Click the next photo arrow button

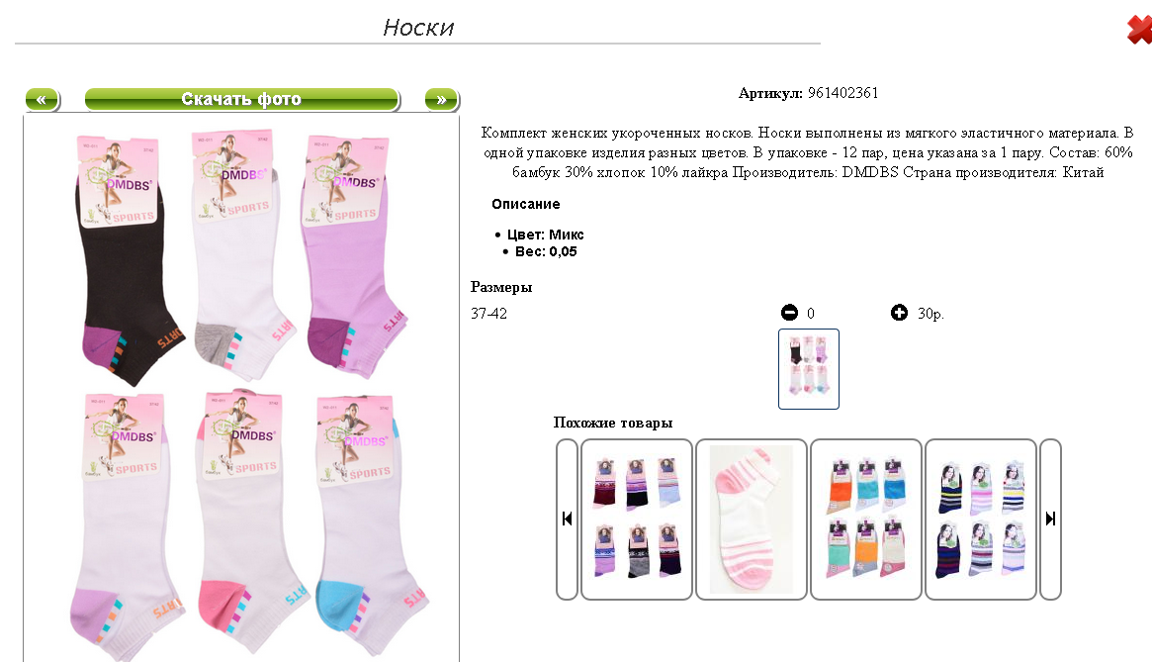point(442,99)
